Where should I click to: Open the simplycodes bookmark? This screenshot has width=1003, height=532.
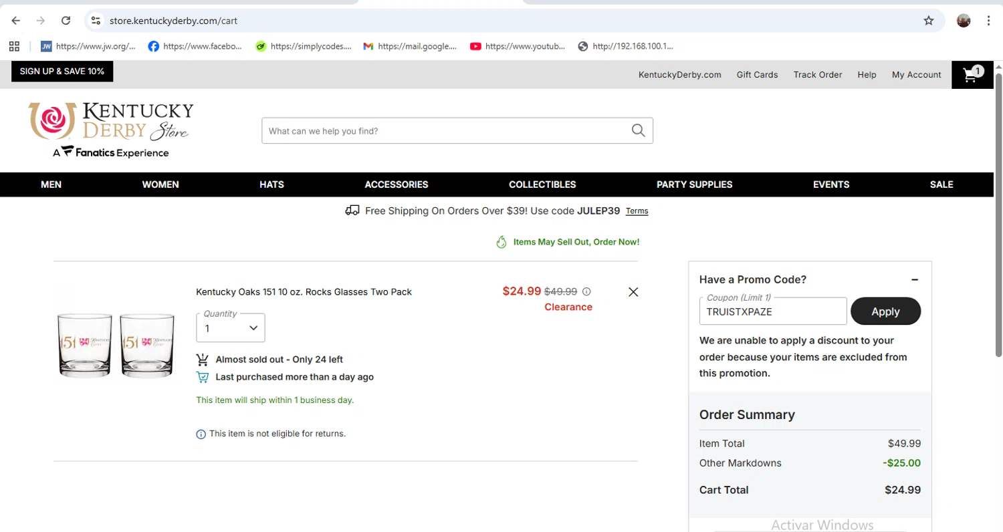click(303, 46)
